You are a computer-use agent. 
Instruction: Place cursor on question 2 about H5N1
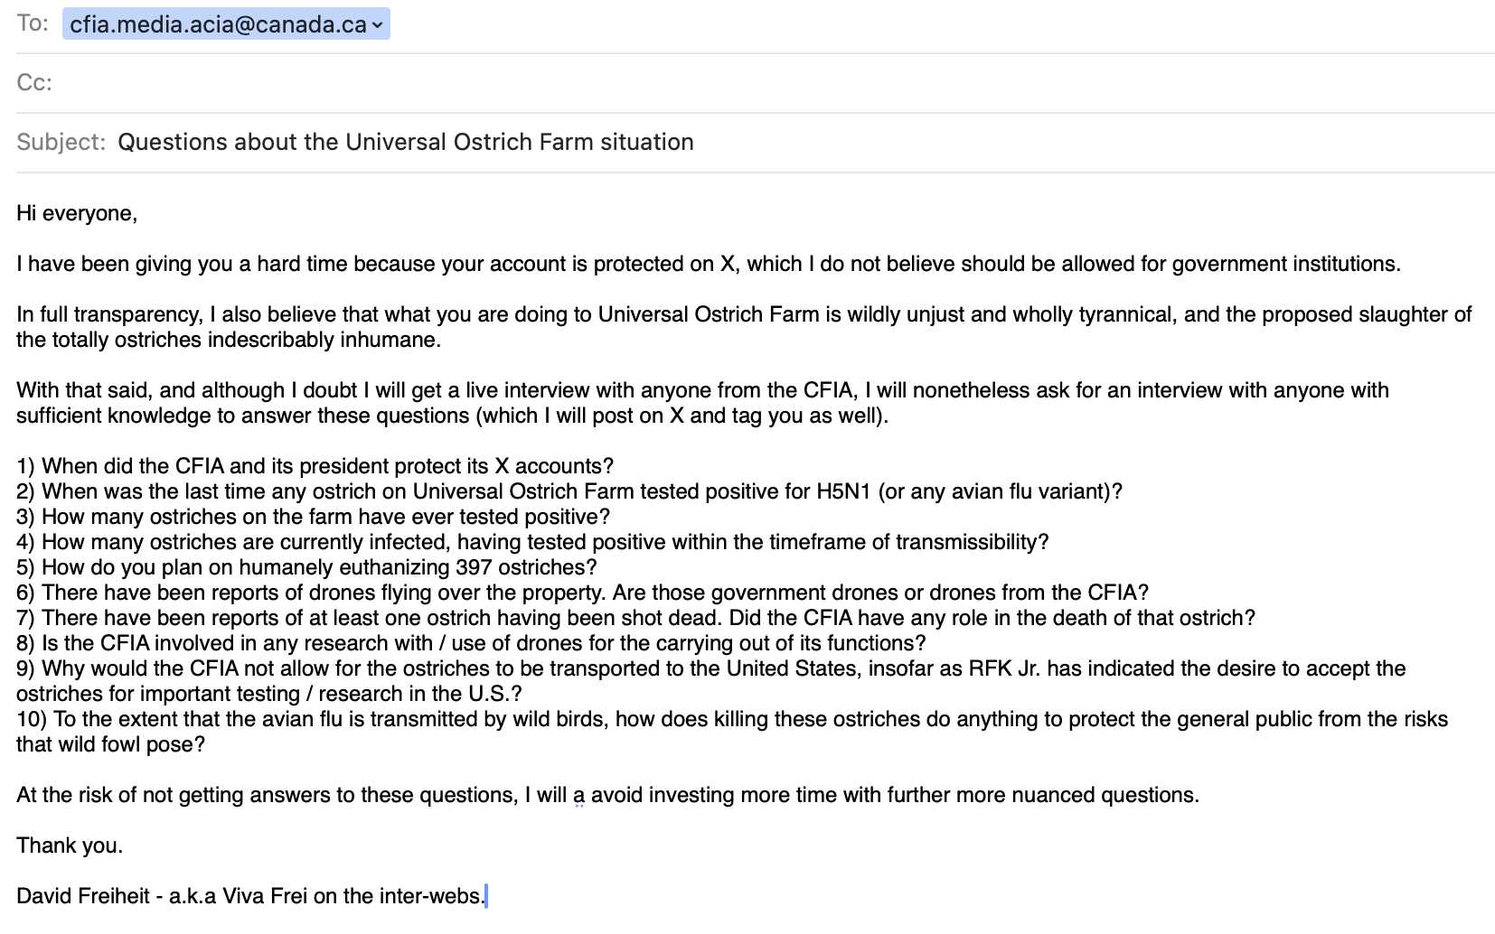[x=569, y=491]
